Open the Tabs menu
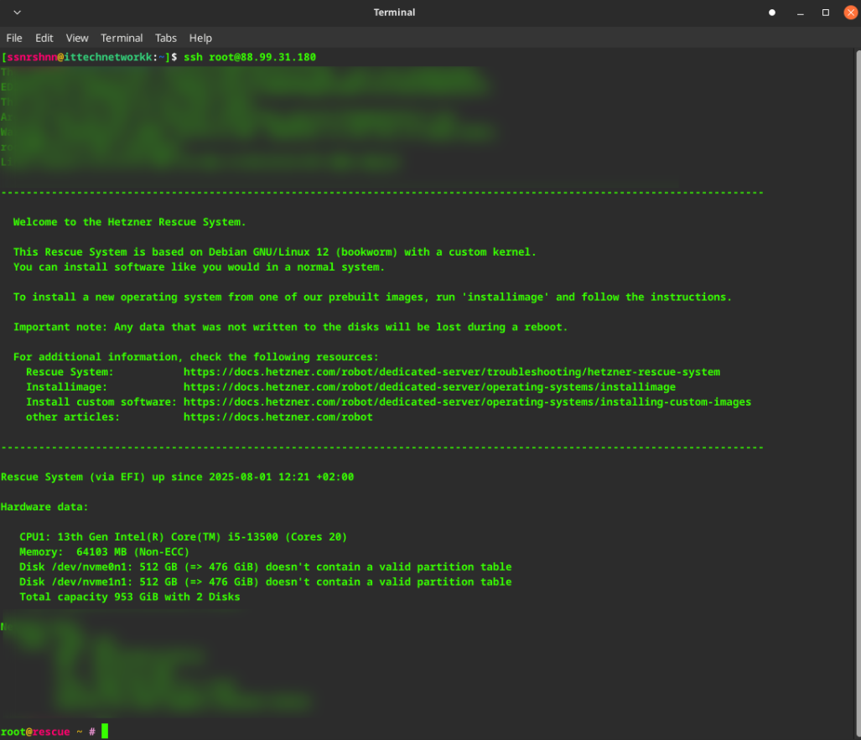This screenshot has height=740, width=861. [x=166, y=38]
